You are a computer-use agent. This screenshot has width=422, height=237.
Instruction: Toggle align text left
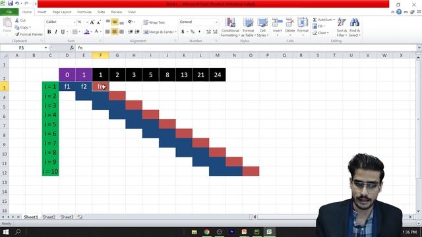[107, 32]
